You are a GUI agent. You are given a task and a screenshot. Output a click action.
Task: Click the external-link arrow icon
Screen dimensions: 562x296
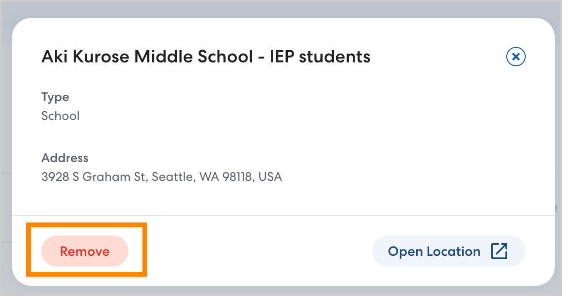499,252
